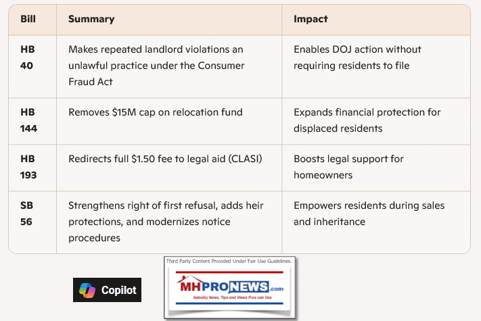Select the Summary column header
481x321 pixels.
[x=91, y=19]
